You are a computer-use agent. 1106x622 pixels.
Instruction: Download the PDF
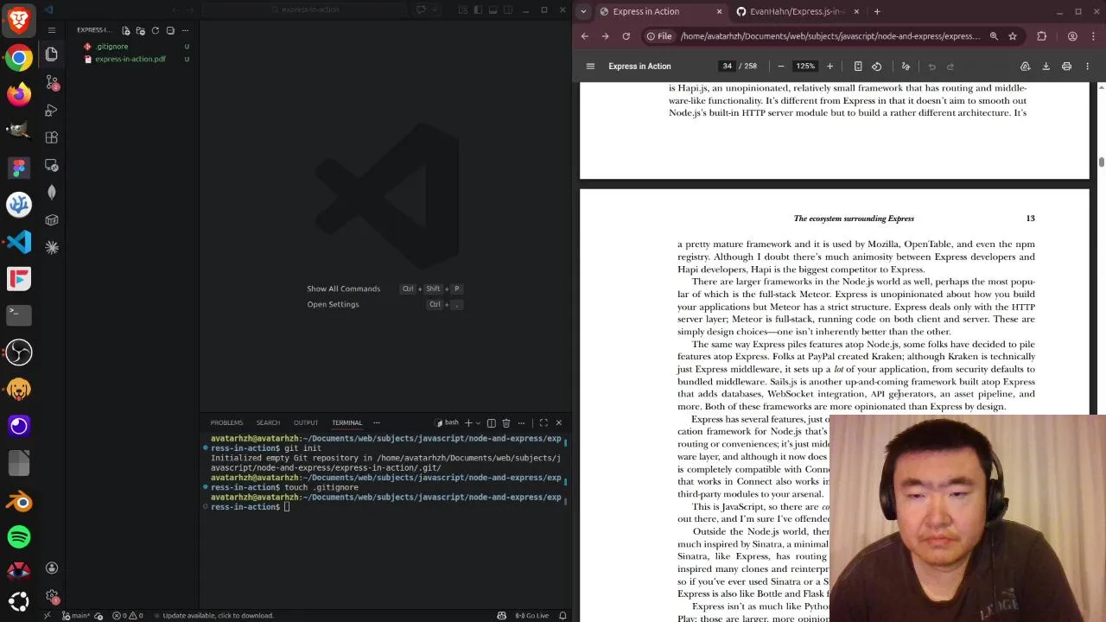coord(1046,67)
